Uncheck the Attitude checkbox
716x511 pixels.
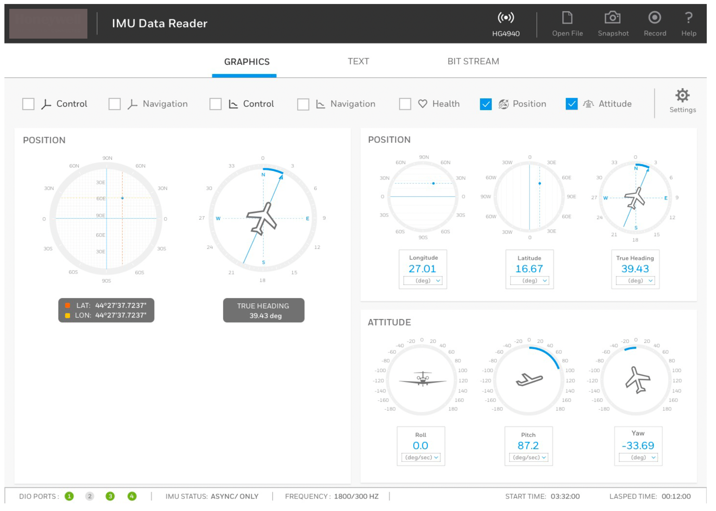[x=571, y=104]
